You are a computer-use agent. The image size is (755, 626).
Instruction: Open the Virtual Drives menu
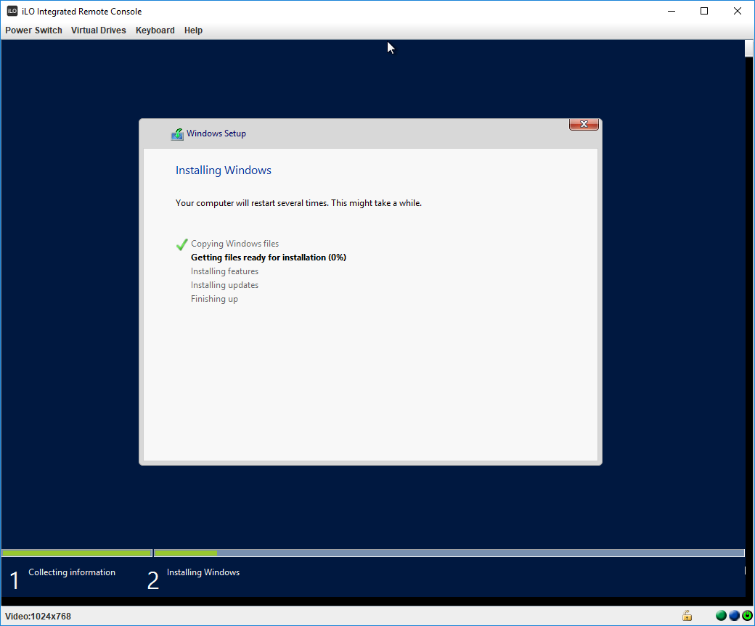coord(98,30)
